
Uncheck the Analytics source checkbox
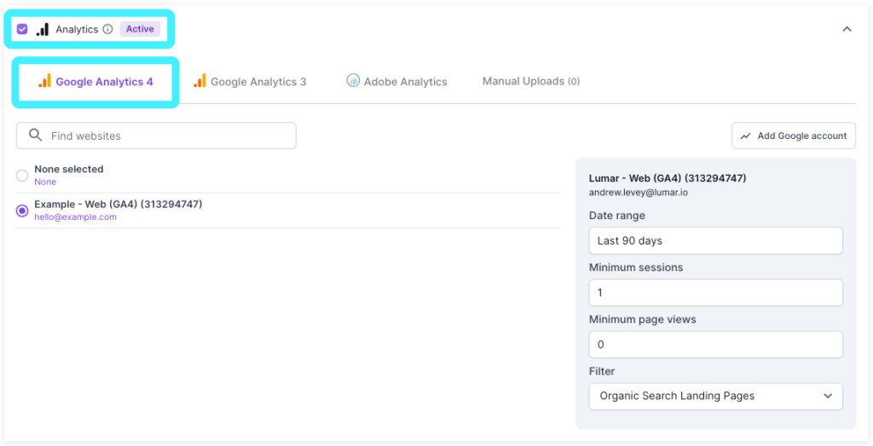coord(22,29)
